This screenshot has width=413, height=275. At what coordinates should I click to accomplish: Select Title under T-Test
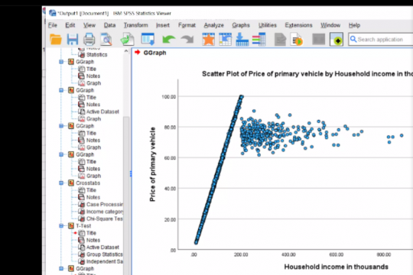point(91,233)
